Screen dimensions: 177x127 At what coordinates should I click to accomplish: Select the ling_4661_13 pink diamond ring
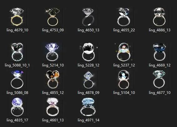(x=53, y=107)
